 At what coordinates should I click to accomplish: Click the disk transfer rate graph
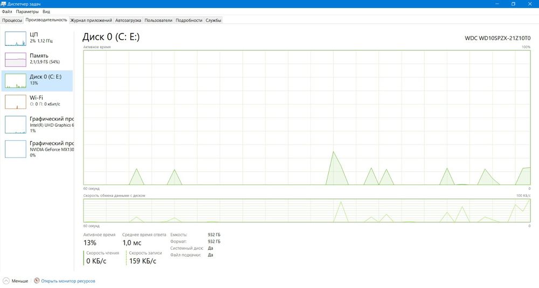pos(307,210)
